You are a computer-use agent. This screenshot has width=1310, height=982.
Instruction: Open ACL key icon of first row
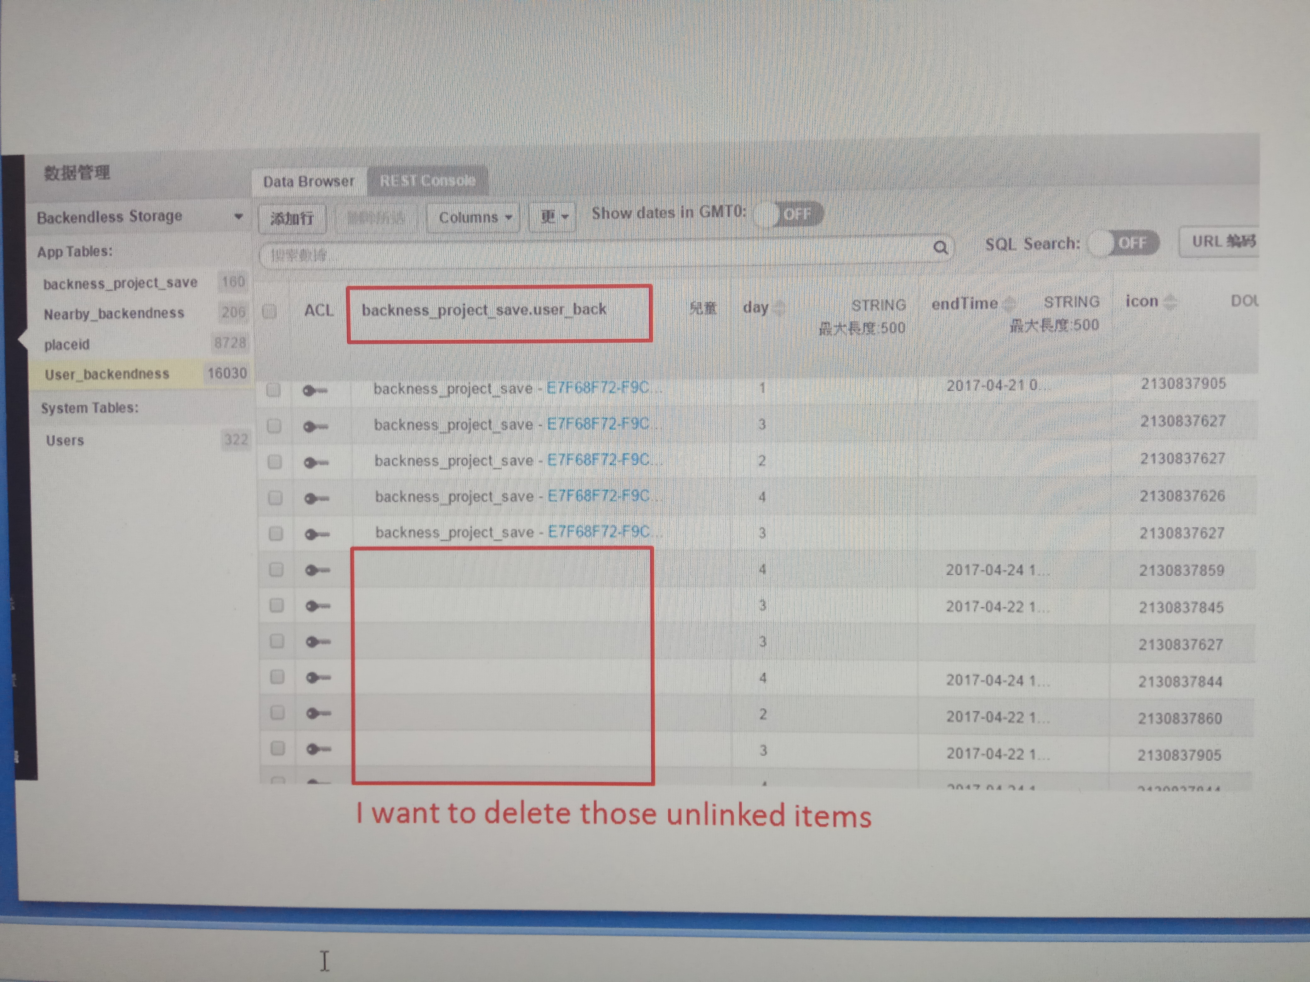pyautogui.click(x=315, y=391)
